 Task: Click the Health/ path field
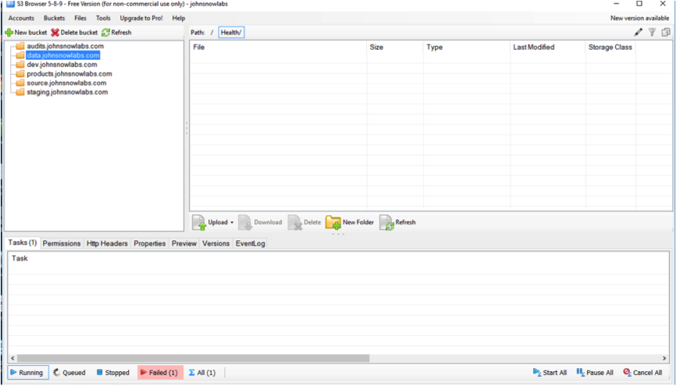point(231,32)
